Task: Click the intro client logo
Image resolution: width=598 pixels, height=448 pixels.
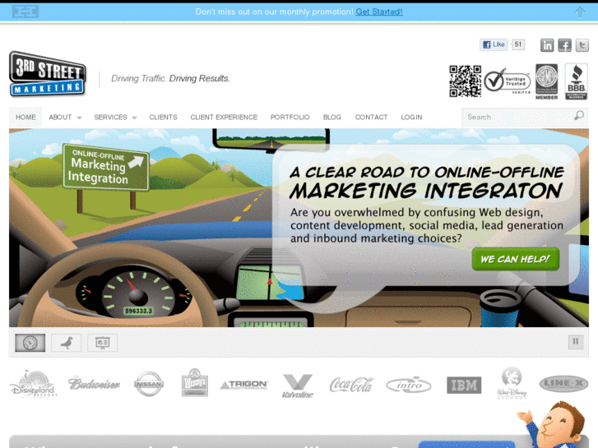Action: click(409, 385)
